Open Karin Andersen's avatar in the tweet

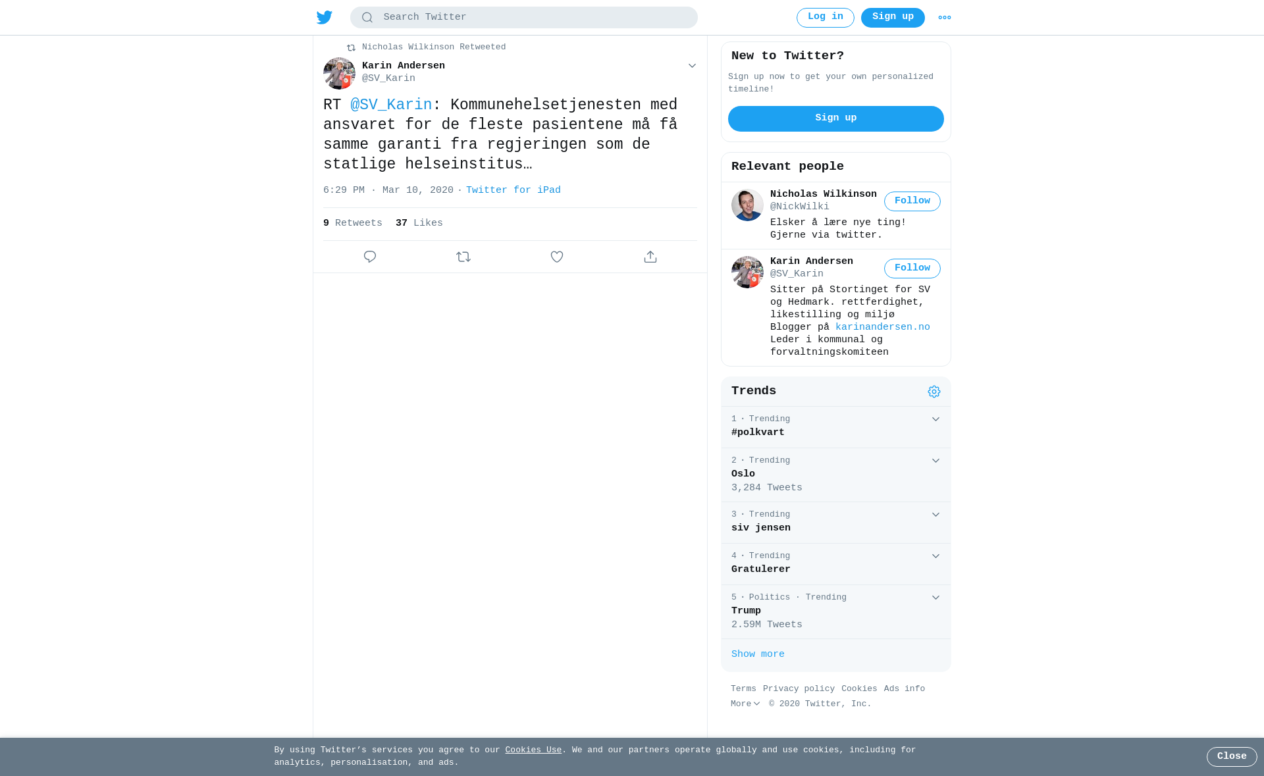tap(339, 73)
